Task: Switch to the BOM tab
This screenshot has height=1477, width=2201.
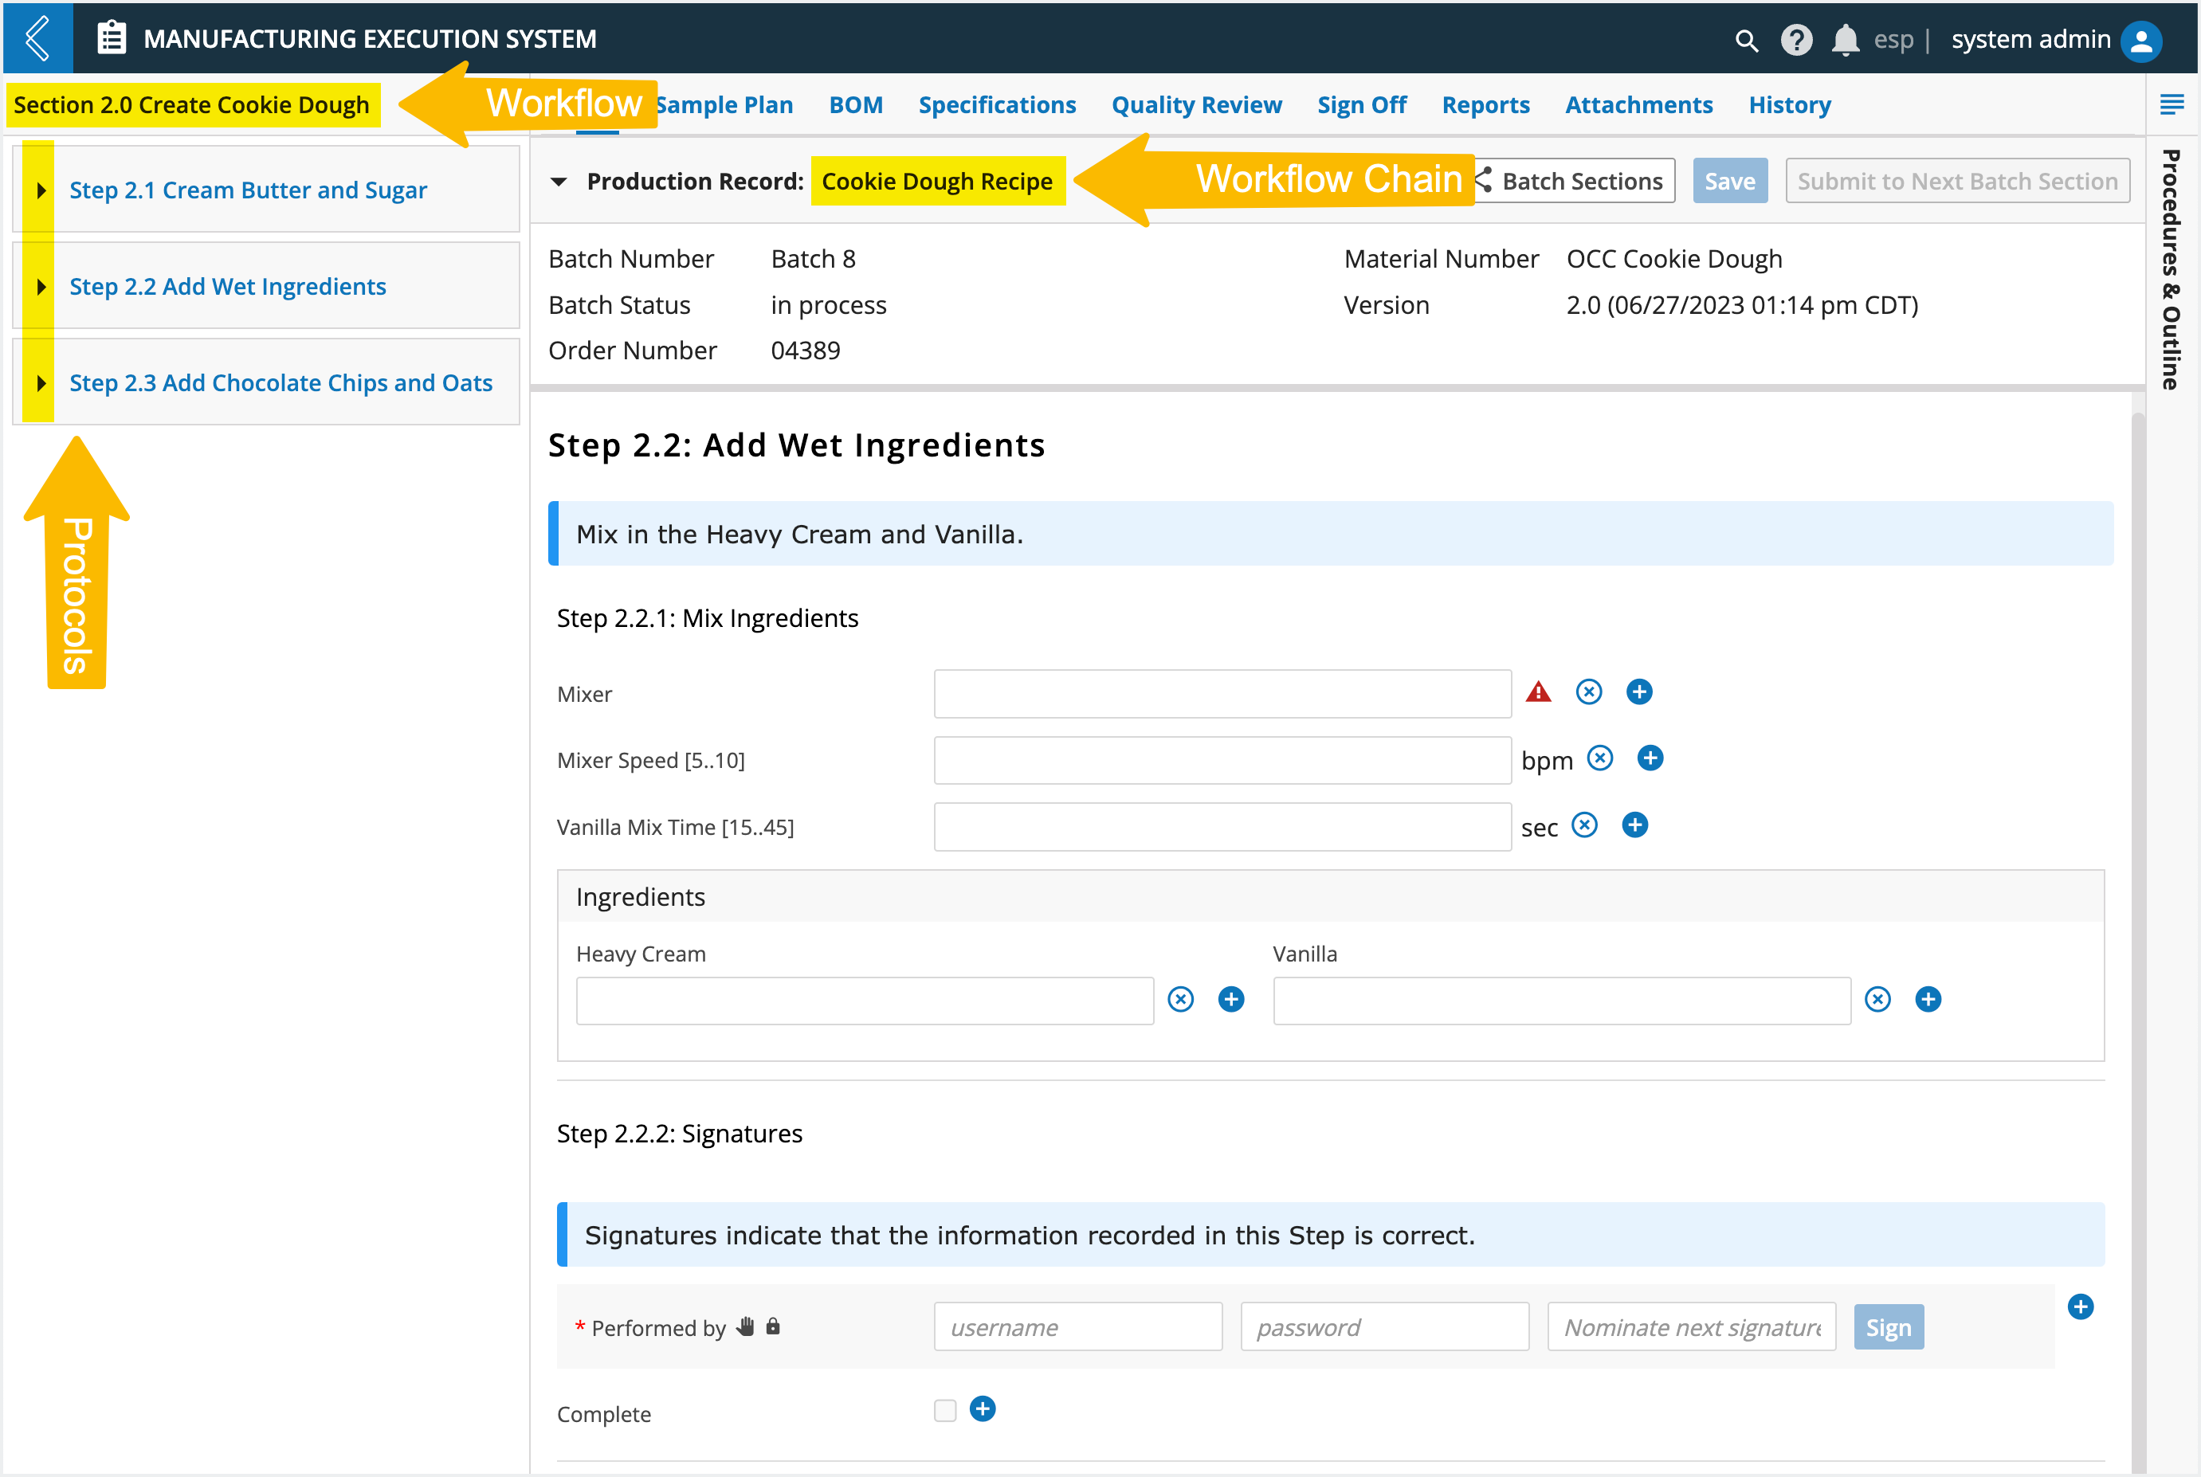Action: pos(856,104)
